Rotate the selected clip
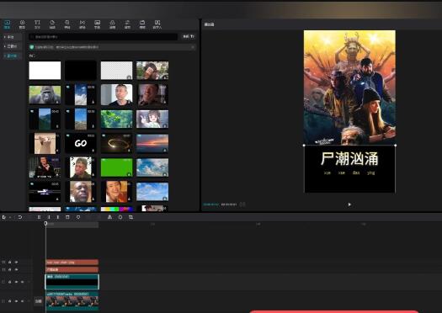 (120, 217)
